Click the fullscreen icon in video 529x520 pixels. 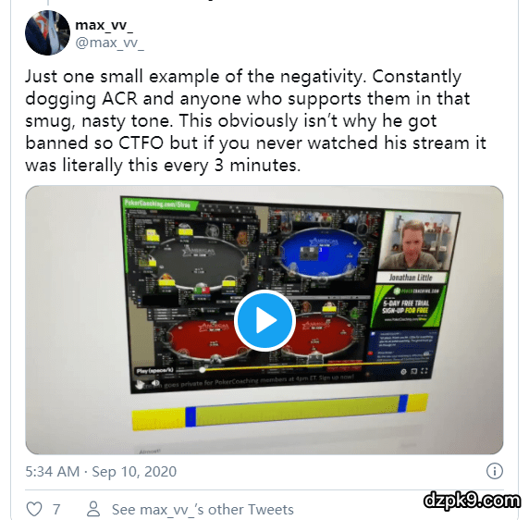pos(424,371)
